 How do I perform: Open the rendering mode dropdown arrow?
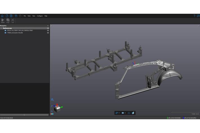125,113
